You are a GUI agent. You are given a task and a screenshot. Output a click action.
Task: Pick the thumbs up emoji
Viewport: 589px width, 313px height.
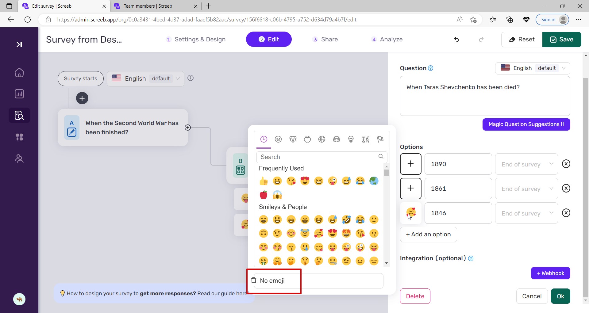click(x=264, y=181)
